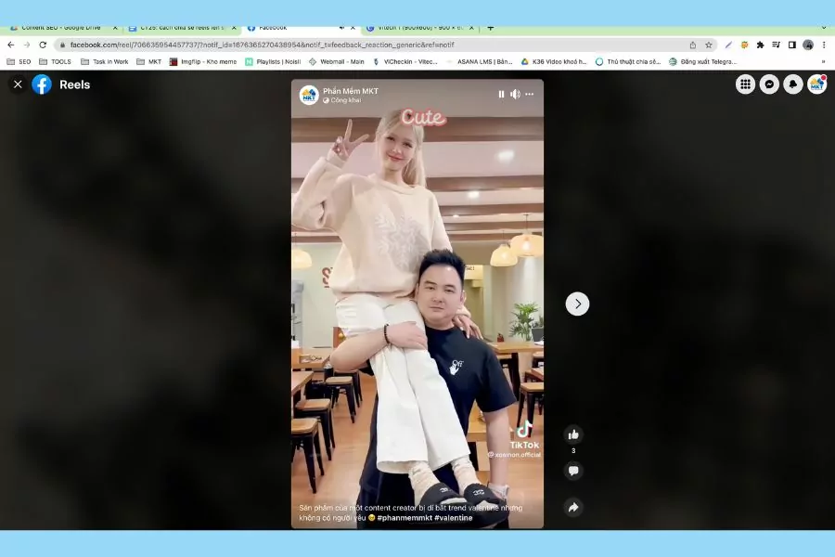Open the Facebook apps grid menu
The image size is (835, 557).
746,84
